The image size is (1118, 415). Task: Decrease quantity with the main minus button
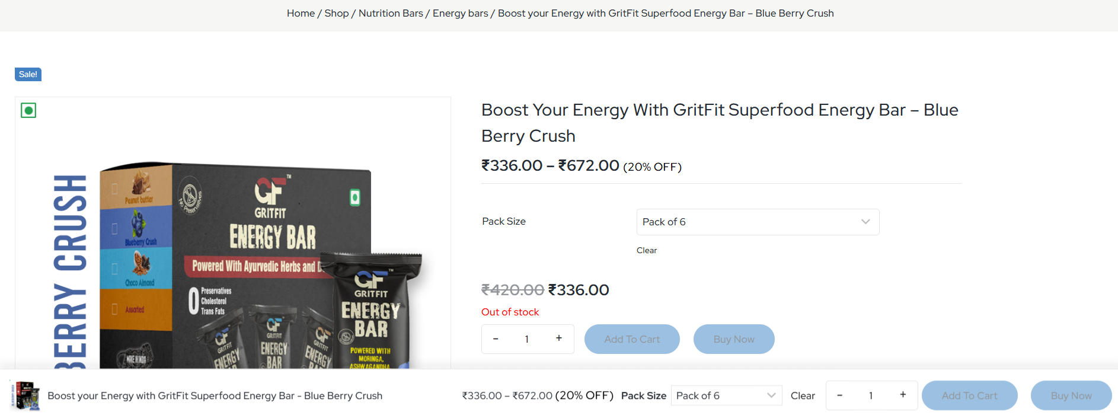click(496, 339)
